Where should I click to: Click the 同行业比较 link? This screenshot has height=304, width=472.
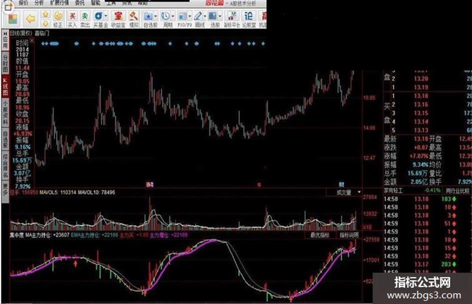click(x=458, y=191)
